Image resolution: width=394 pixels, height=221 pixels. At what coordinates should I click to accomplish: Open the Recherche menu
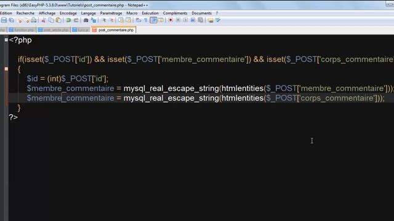pos(25,13)
